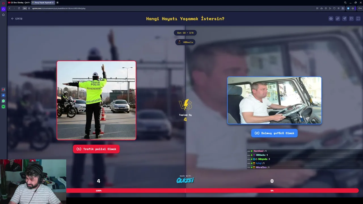363x204 pixels.
Task: Search open tabs with magnifier icon
Action: 345,3
